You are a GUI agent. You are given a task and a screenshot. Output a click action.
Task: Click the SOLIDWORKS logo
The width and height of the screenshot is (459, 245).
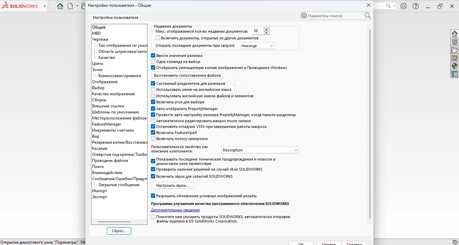click(x=20, y=6)
